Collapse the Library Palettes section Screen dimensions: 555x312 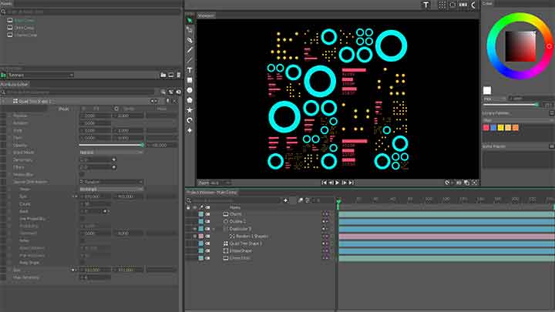pyautogui.click(x=551, y=113)
